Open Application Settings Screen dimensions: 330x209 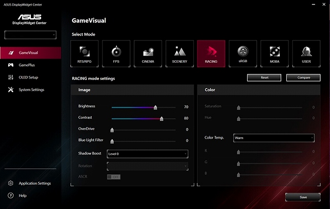tap(35, 183)
